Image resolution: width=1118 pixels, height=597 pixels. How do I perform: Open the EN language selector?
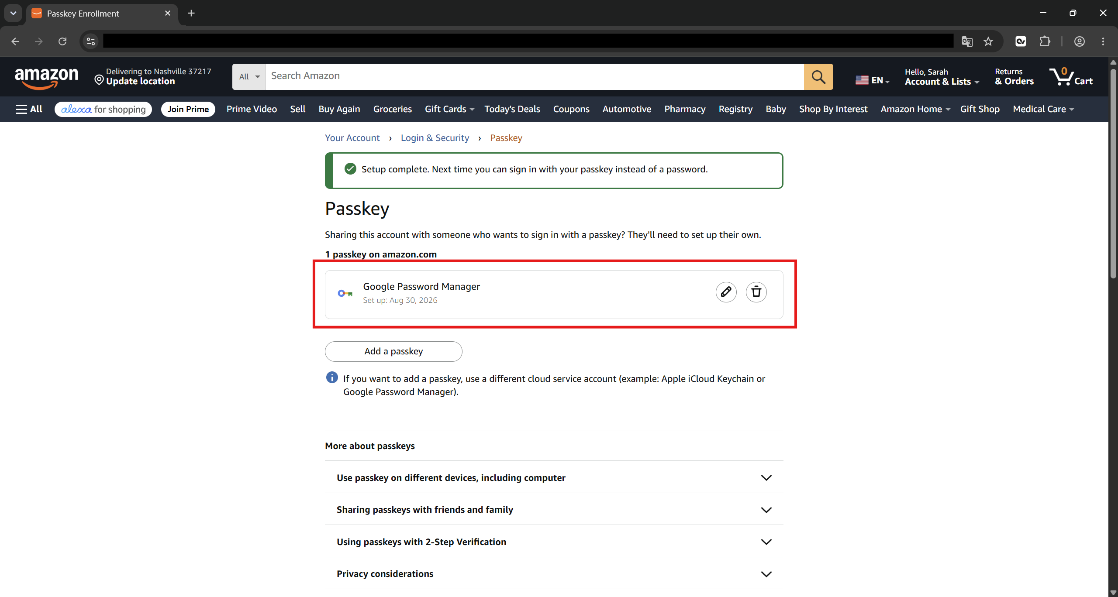(x=872, y=80)
